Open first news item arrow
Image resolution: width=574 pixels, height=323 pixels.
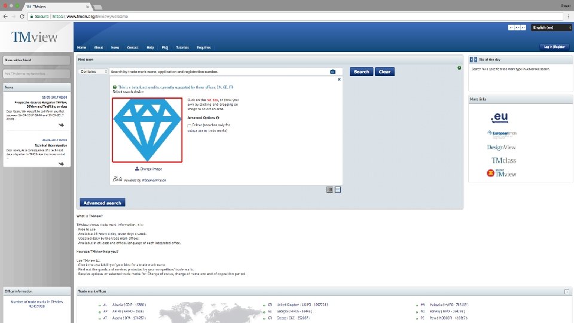[x=61, y=125]
